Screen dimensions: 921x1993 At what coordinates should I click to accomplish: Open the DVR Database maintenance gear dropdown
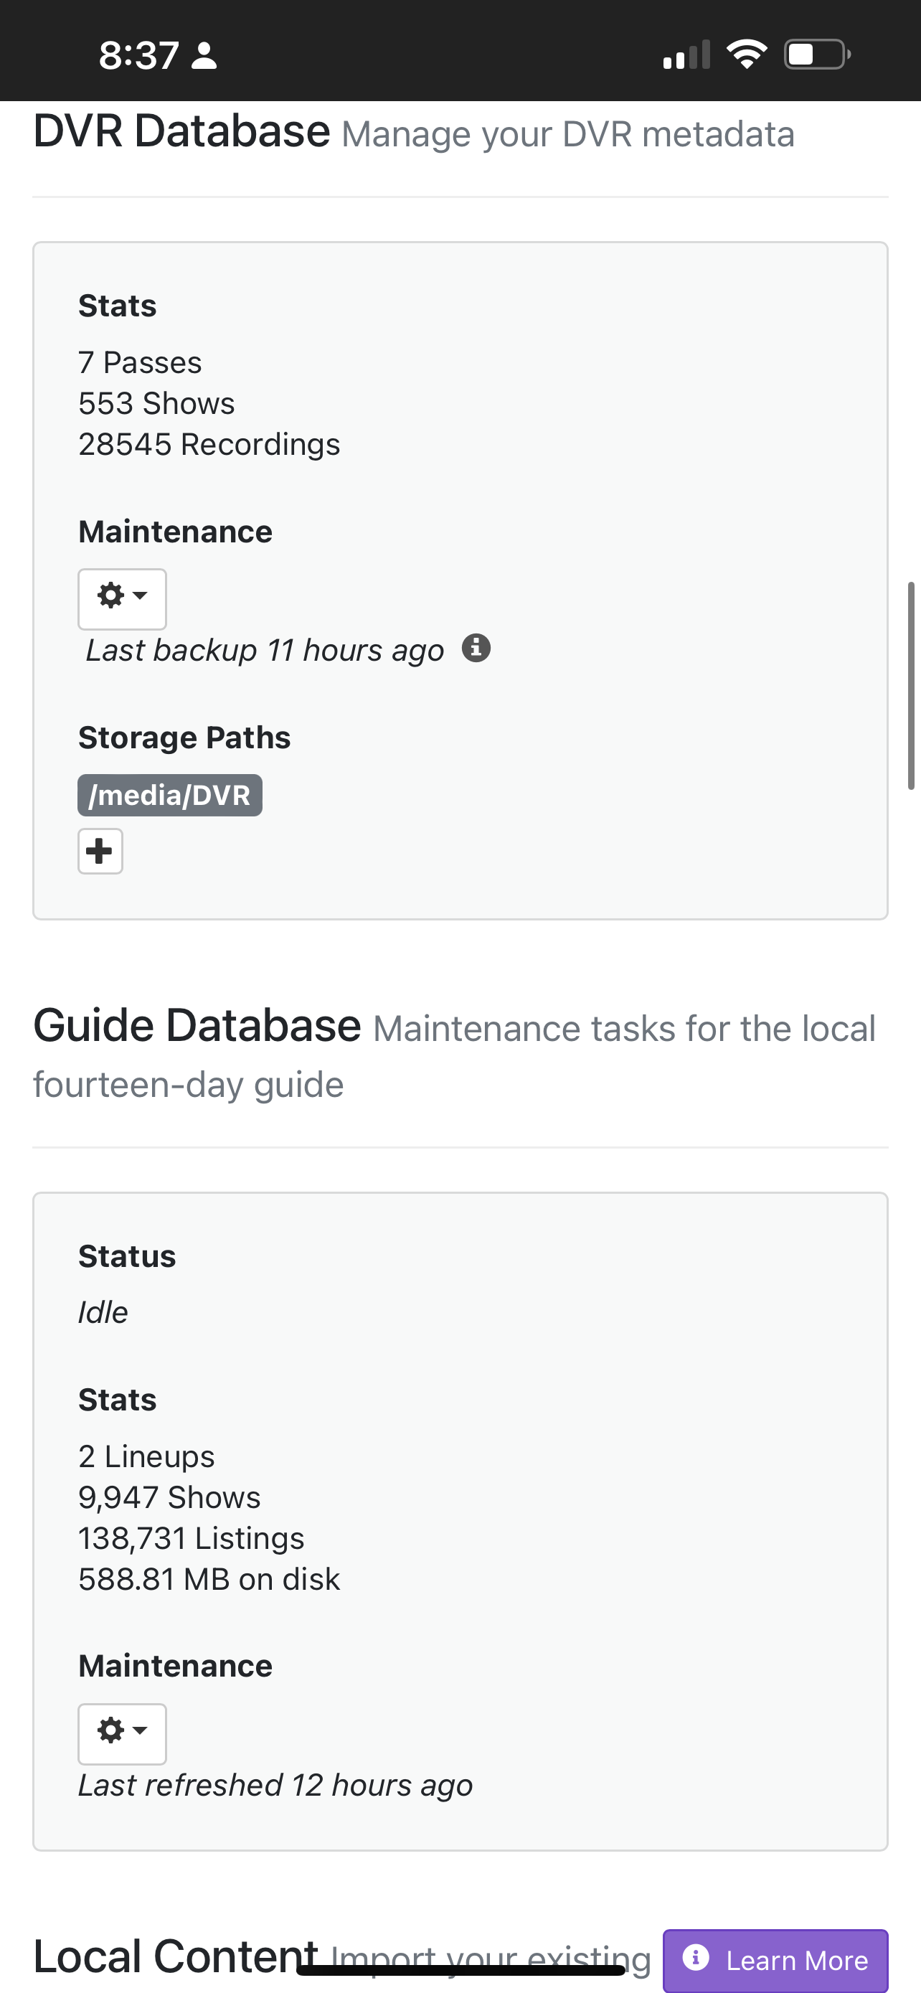(x=122, y=598)
